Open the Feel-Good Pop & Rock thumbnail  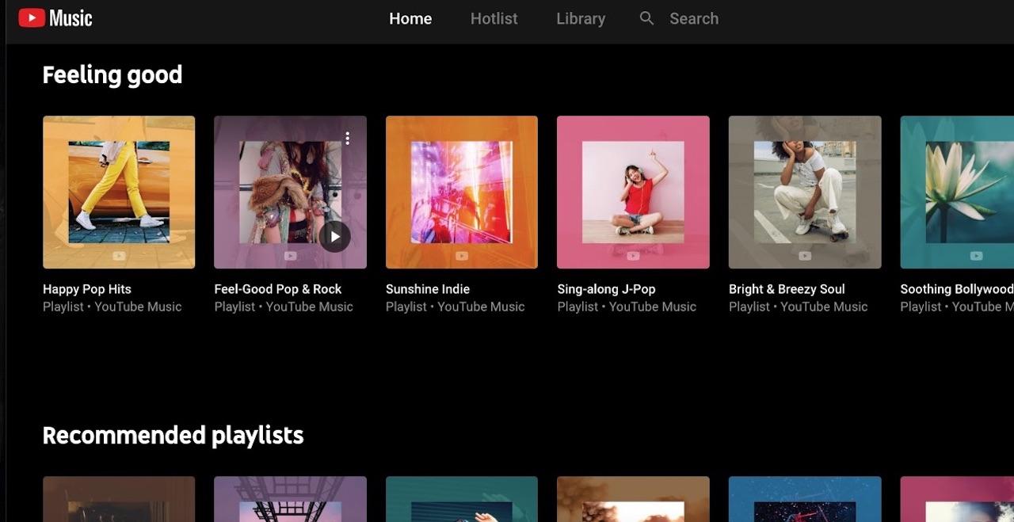click(290, 192)
